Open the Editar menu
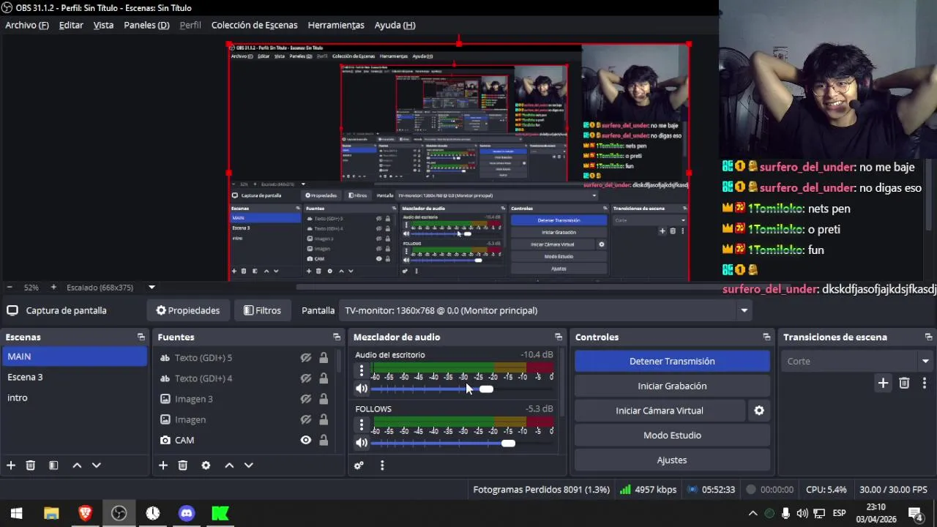The image size is (937, 527). point(71,25)
